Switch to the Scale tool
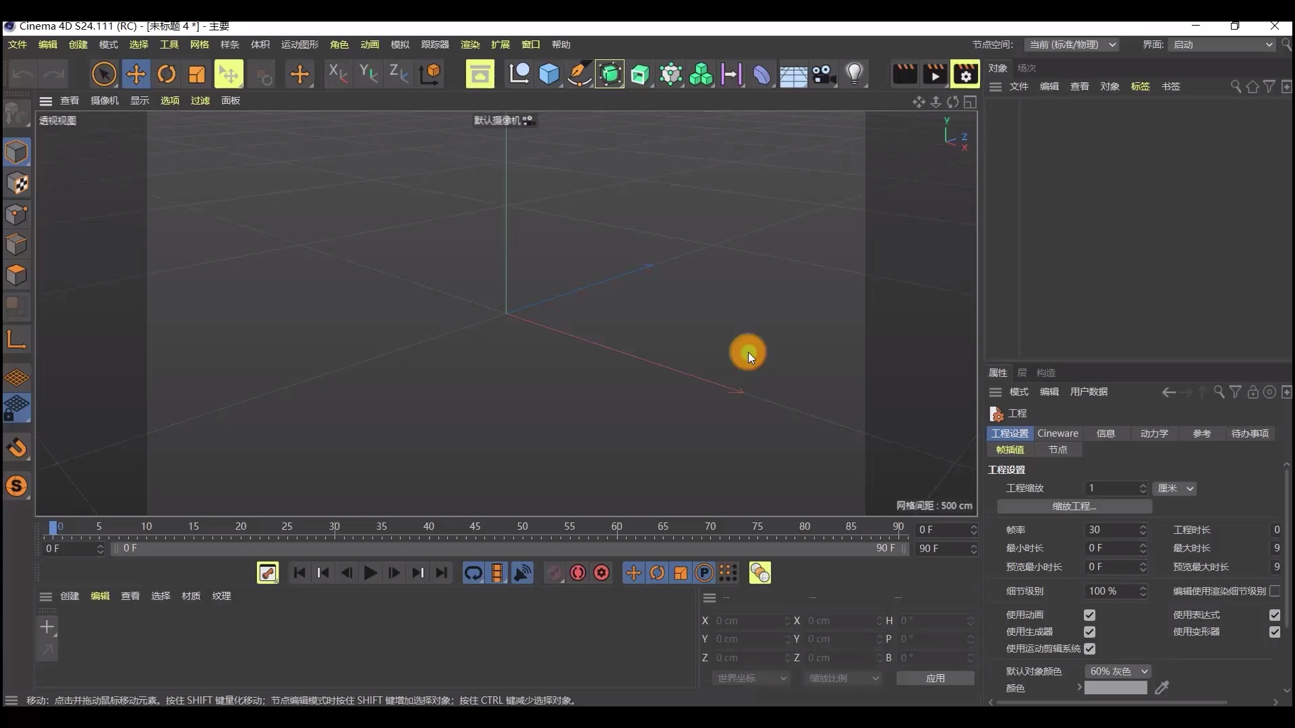 point(196,74)
